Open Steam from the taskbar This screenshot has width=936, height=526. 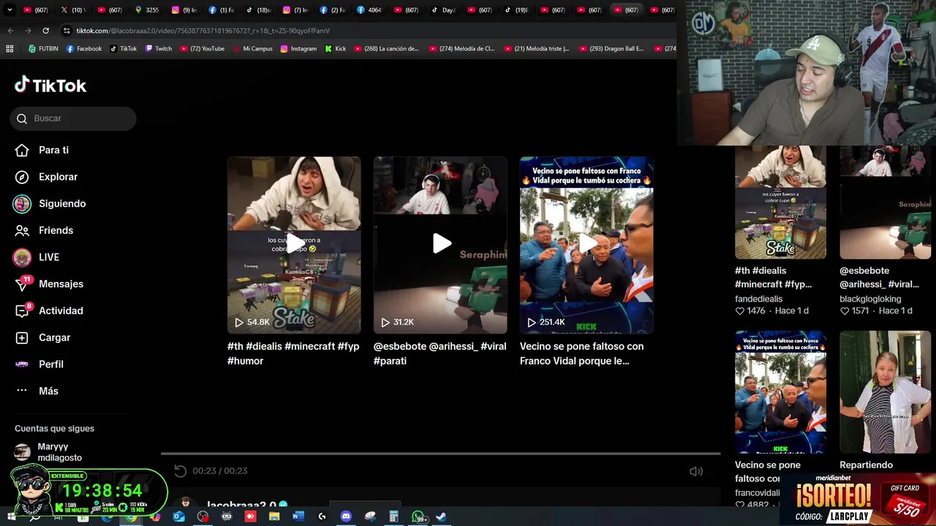pyautogui.click(x=441, y=517)
